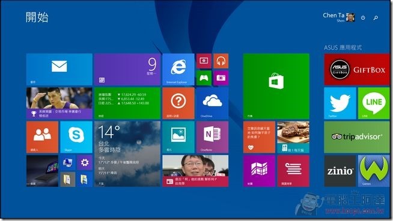
Task: Open the Desktop tile with laptop image
Action: (42, 171)
